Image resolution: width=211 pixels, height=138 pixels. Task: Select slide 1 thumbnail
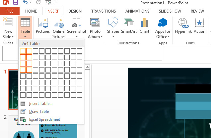[14, 89]
